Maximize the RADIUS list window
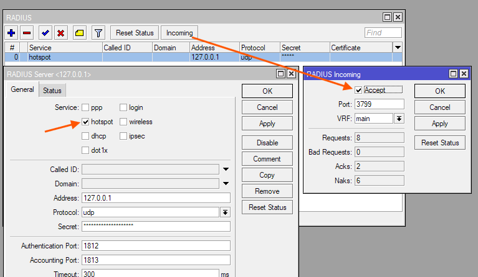This screenshot has height=277, width=478. 387,17
